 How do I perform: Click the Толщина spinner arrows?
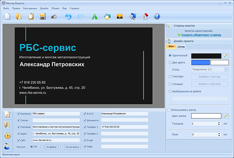coord(219,124)
